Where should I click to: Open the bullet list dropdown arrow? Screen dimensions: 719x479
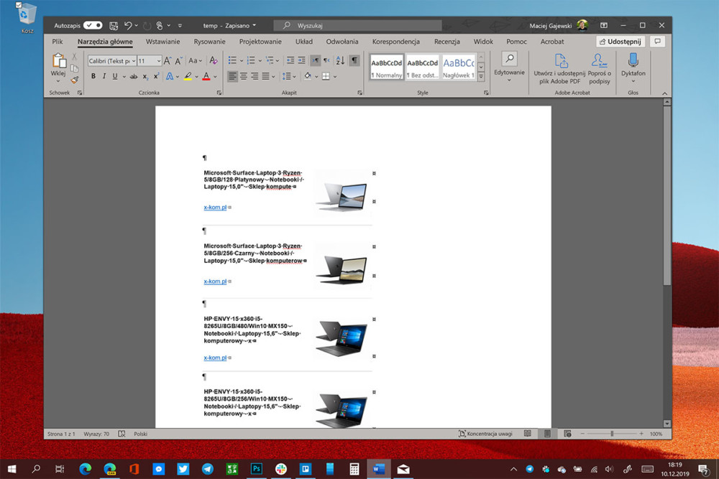241,60
